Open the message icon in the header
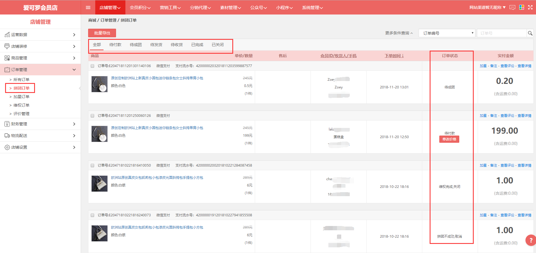Viewport: 536px width, 253px height. (512, 7)
